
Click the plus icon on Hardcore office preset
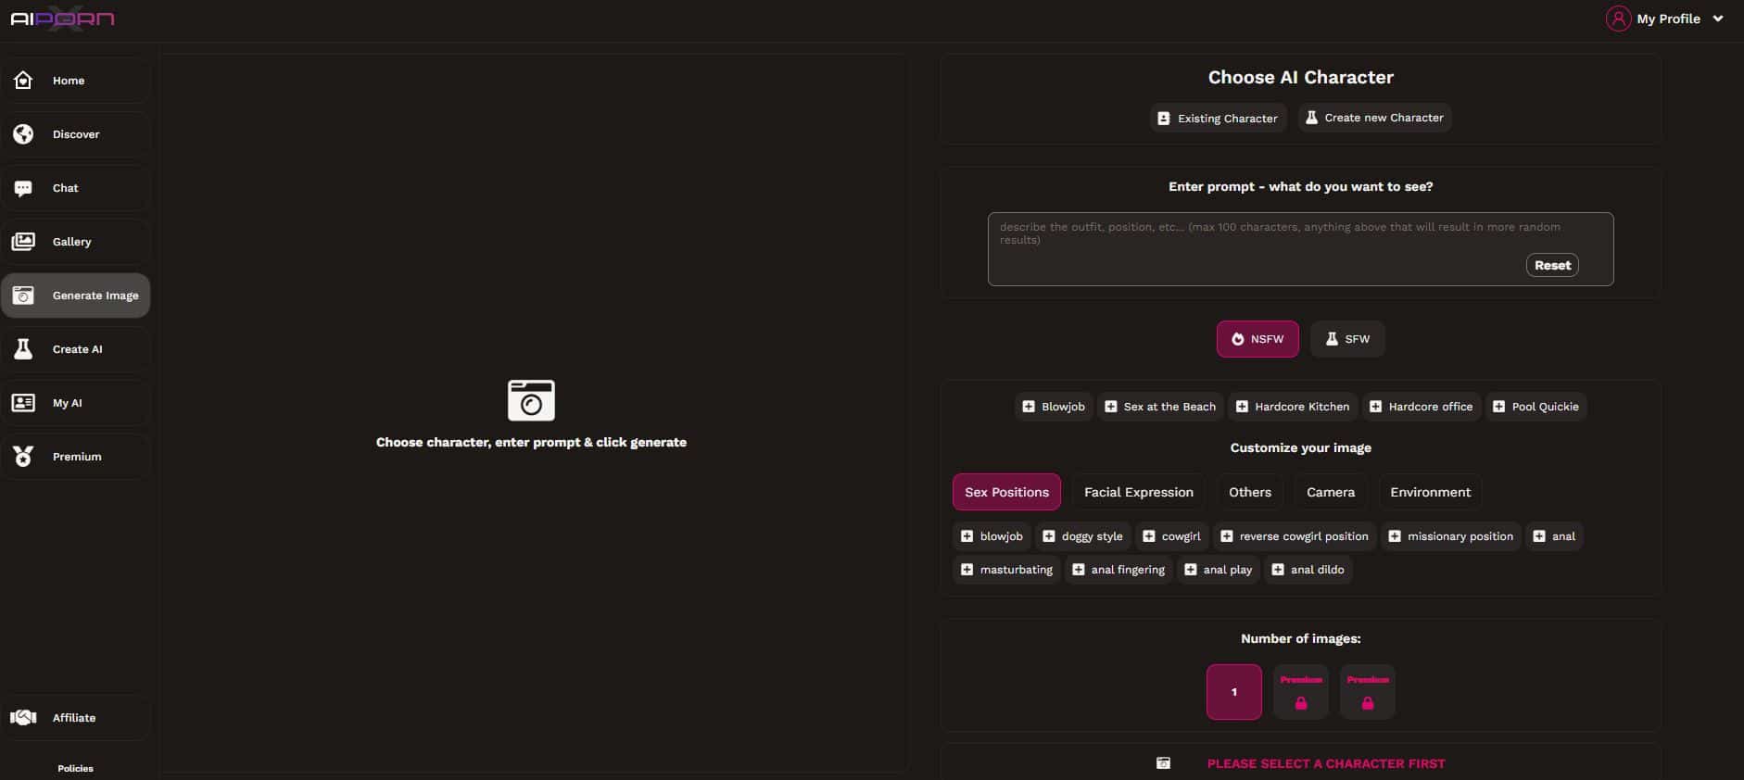click(x=1375, y=407)
